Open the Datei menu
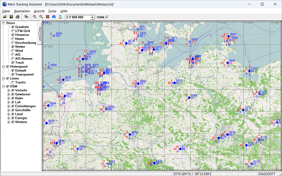Image resolution: width=282 pixels, height=176 pixels. (6, 10)
